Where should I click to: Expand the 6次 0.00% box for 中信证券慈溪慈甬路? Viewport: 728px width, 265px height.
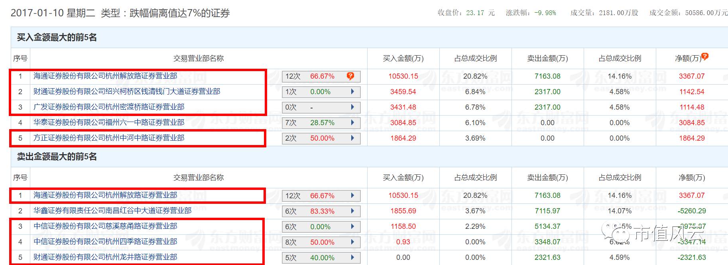point(321,227)
